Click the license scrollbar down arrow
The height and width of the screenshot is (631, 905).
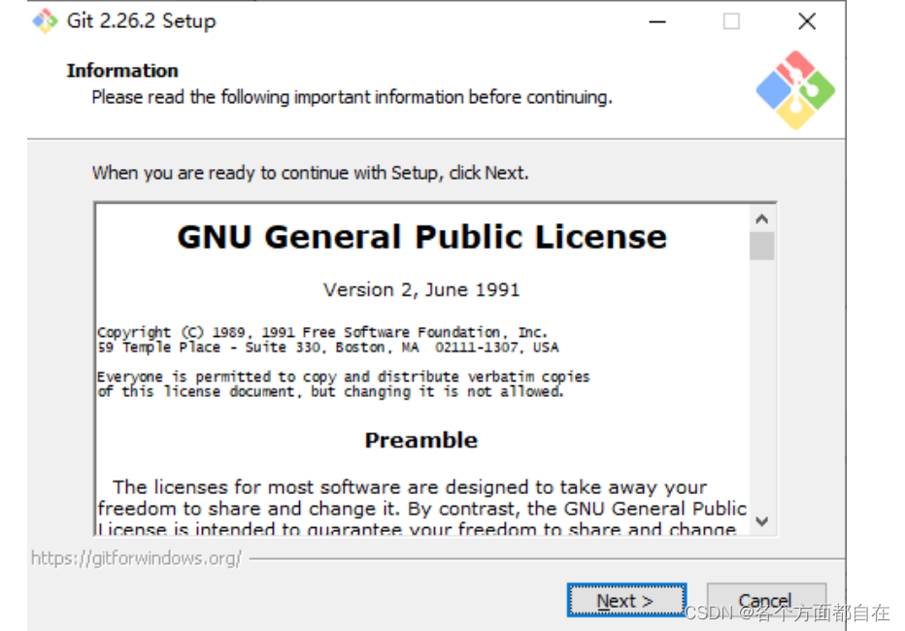pyautogui.click(x=762, y=521)
